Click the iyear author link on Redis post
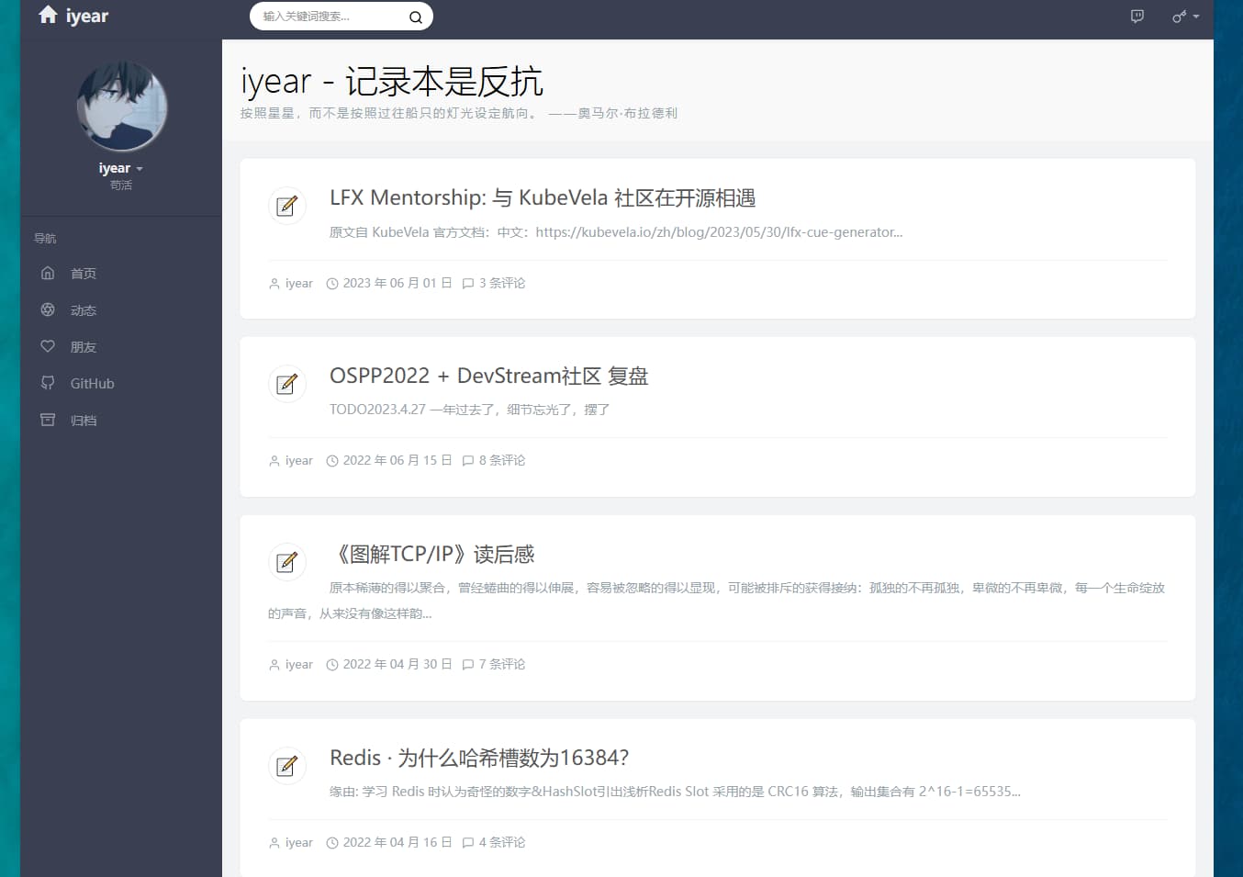 (x=298, y=842)
